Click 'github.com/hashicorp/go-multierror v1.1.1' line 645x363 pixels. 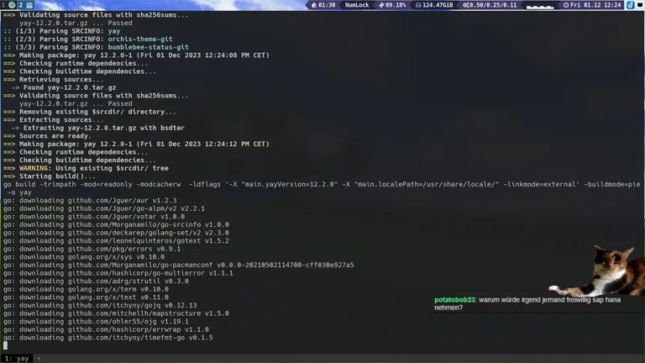[118, 273]
